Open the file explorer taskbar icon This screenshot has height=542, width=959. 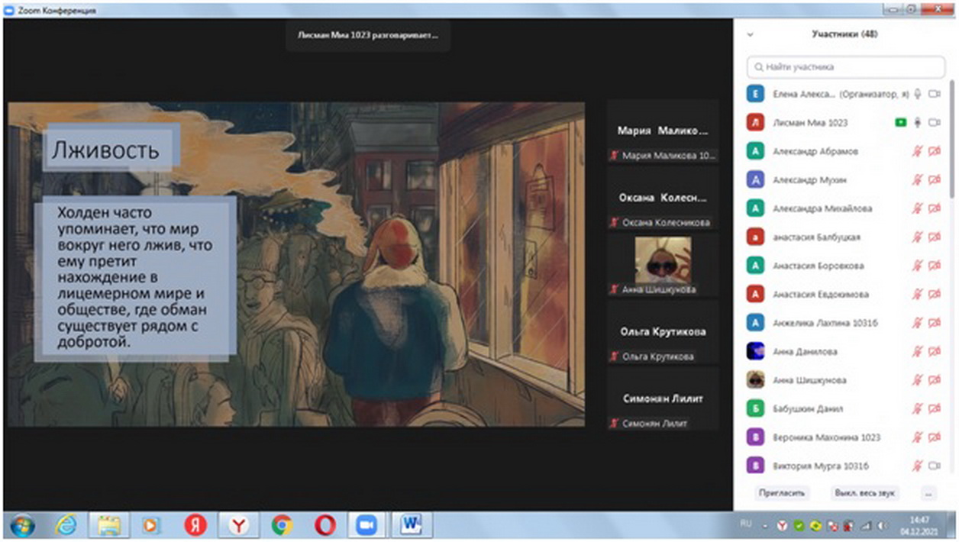pos(108,525)
